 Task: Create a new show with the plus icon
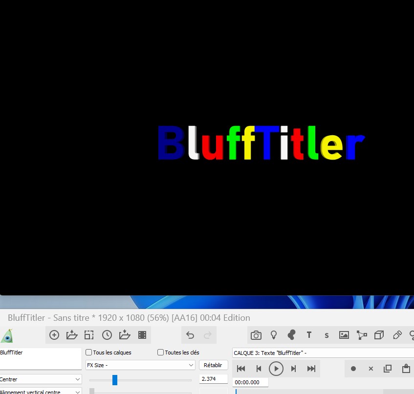[54, 335]
